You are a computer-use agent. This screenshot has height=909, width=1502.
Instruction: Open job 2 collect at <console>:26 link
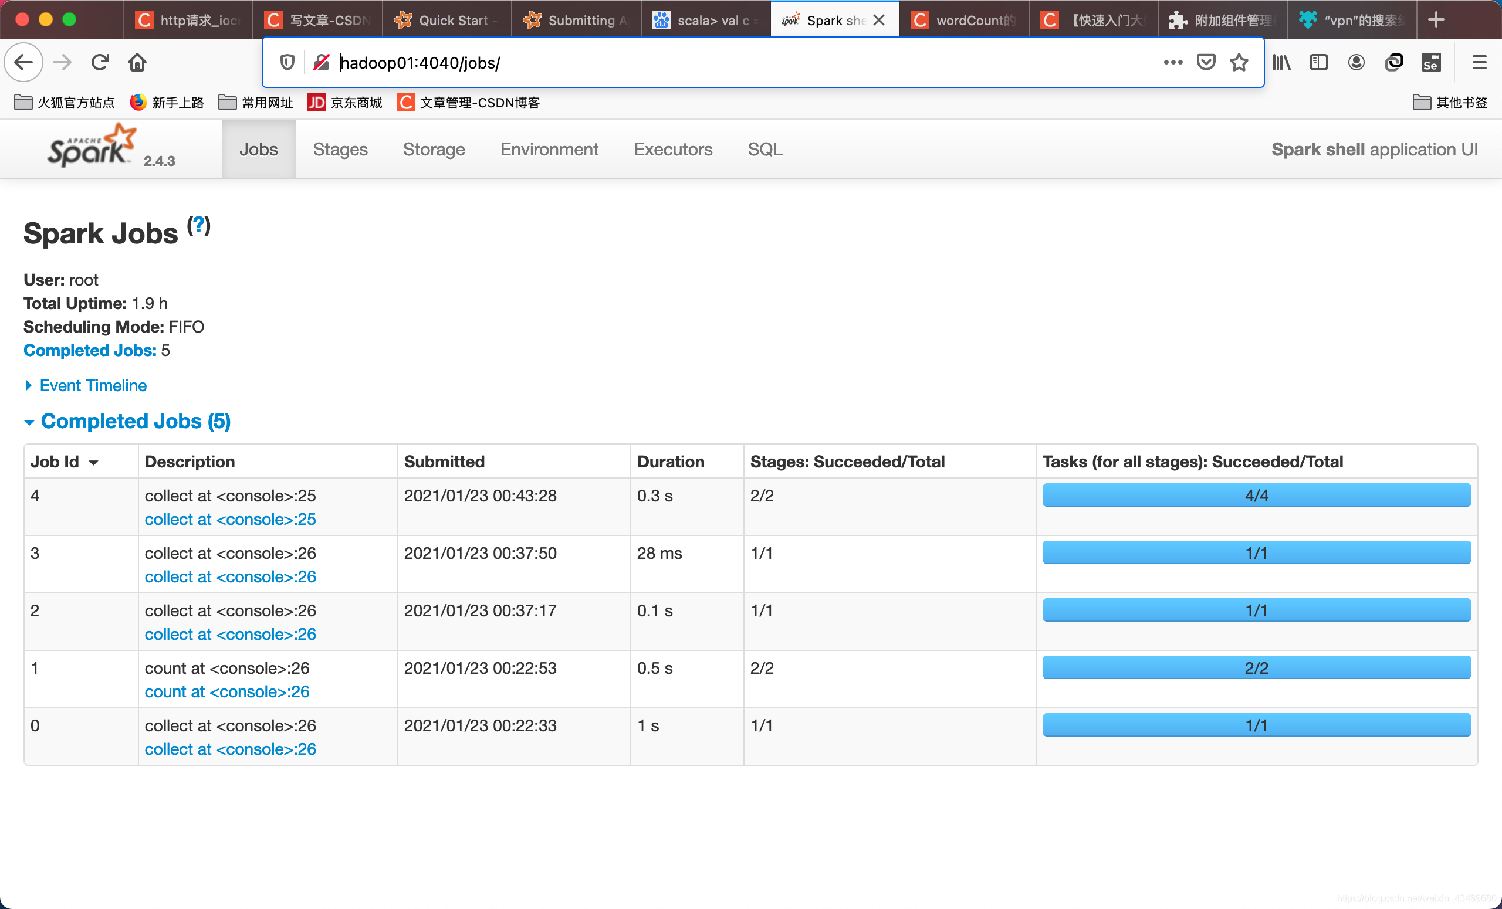pyautogui.click(x=230, y=634)
